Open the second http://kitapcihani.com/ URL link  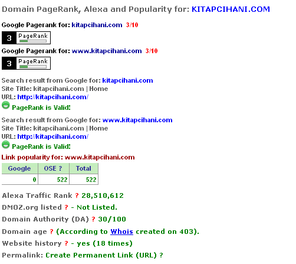[x=53, y=136]
